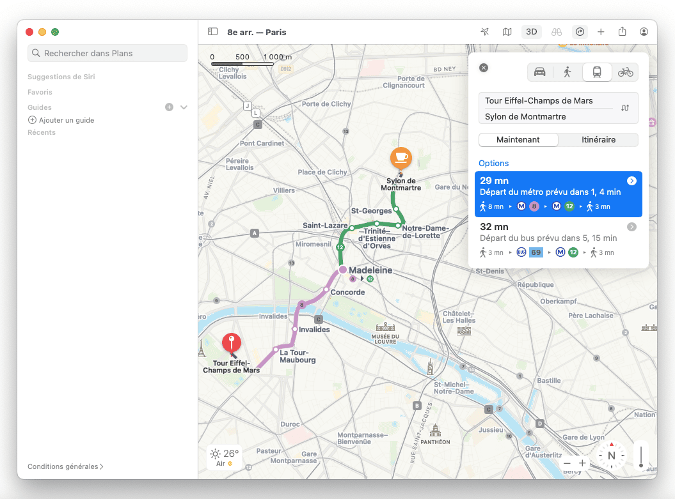Open the share icon in toolbar
The image size is (675, 499).
622,31
